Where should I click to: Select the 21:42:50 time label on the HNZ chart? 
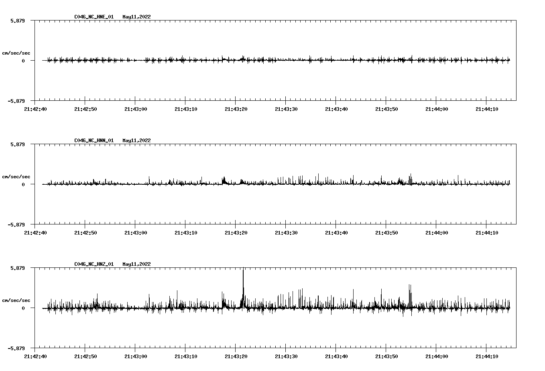tap(85, 356)
